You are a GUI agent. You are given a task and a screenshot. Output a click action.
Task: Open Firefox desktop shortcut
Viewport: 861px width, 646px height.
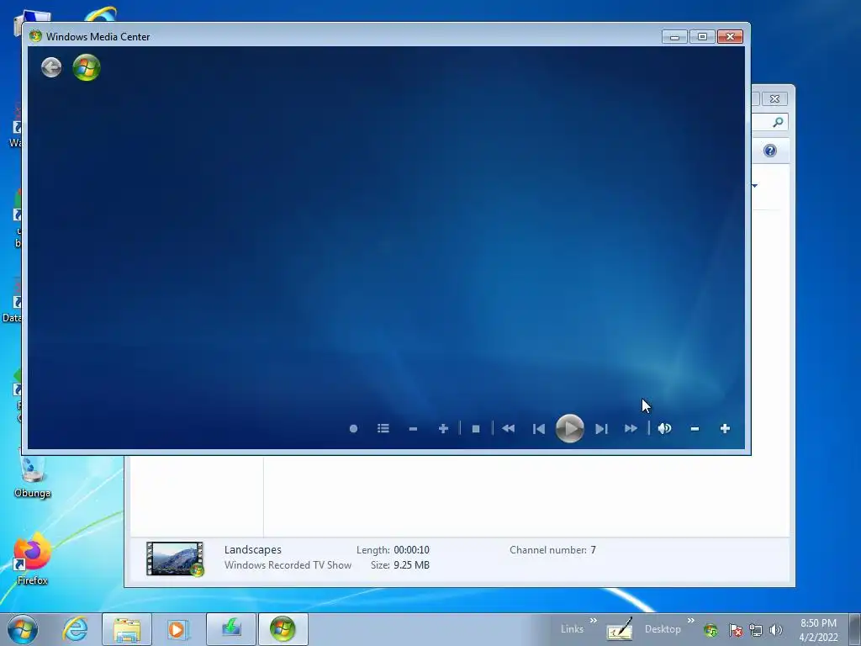pos(33,559)
